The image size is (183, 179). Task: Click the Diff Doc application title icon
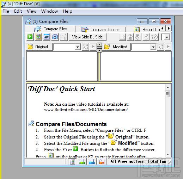click(3, 4)
